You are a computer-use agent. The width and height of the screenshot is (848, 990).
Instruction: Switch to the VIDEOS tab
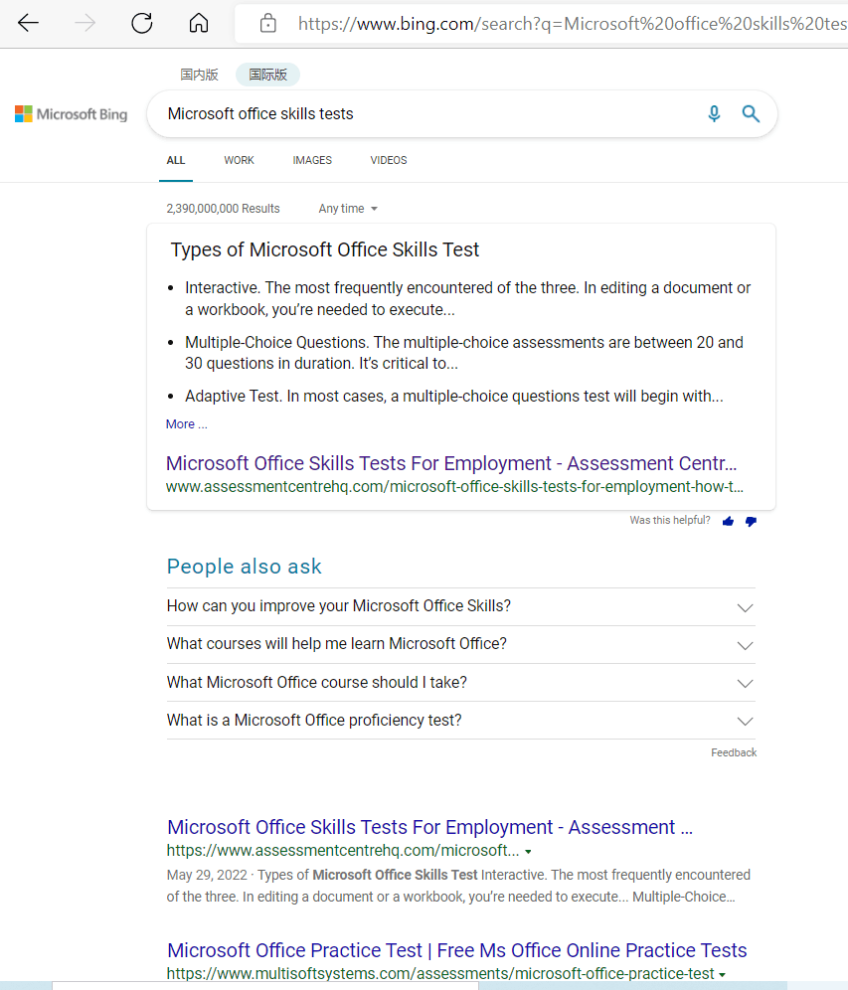tap(389, 160)
